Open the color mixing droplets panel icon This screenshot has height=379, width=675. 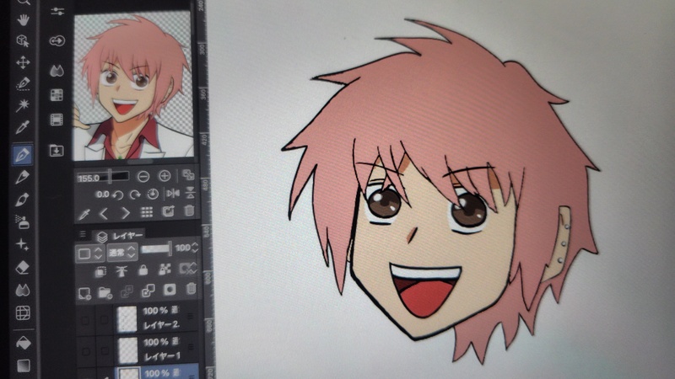tap(57, 71)
